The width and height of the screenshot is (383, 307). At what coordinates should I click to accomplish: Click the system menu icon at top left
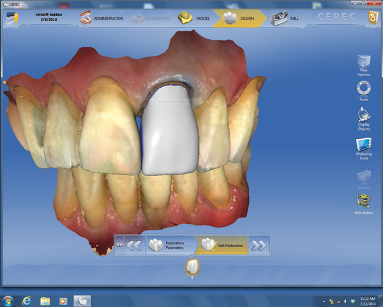(x=11, y=18)
